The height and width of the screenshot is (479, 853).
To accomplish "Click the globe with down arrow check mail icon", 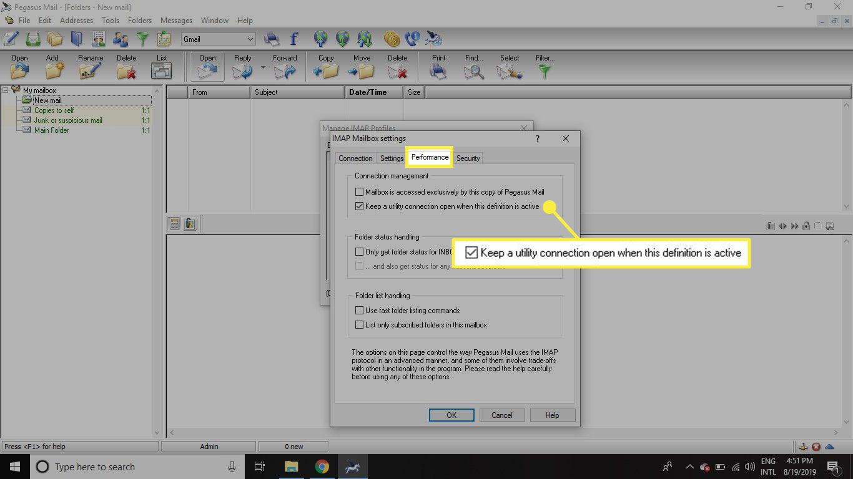I will 342,39.
